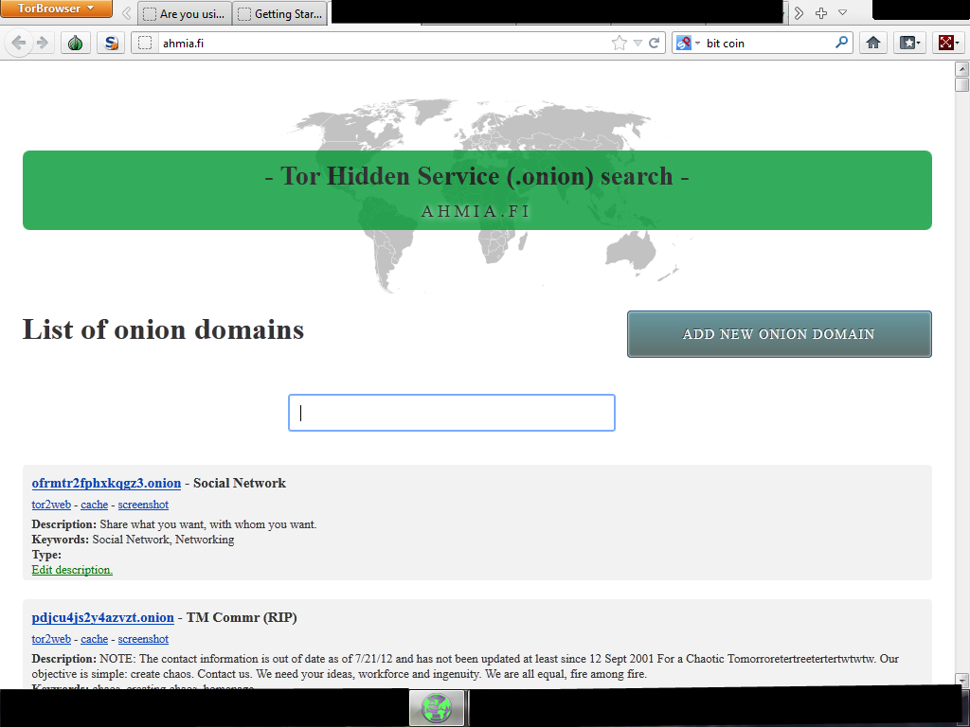Screen dimensions: 970x727
Task: Click the AHMIA.FI subtitle text
Action: point(476,211)
